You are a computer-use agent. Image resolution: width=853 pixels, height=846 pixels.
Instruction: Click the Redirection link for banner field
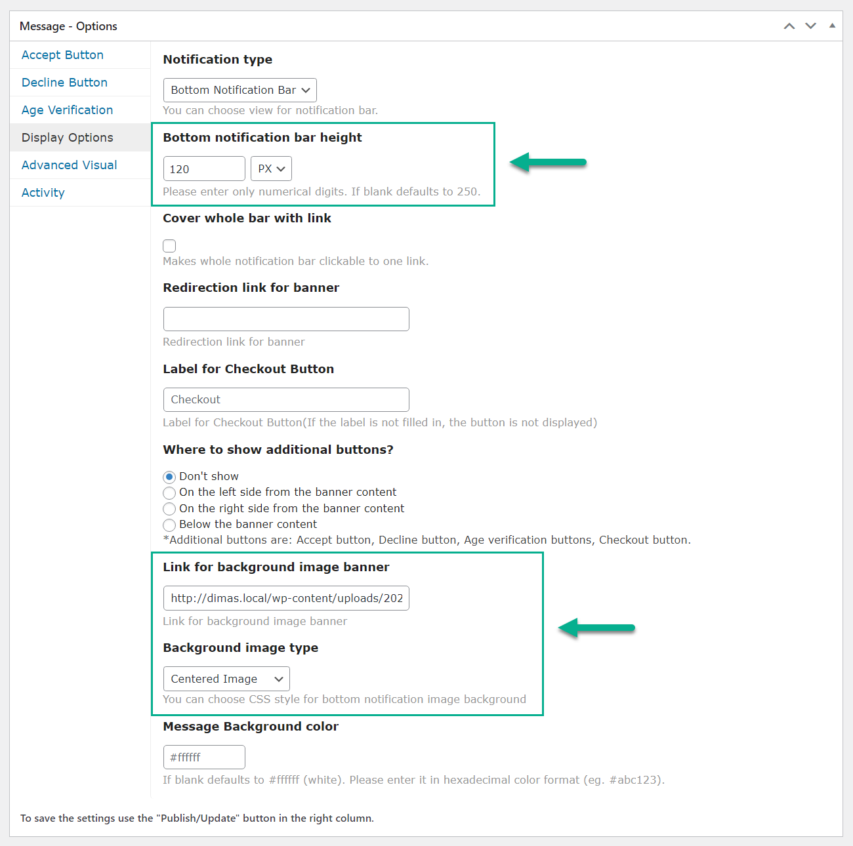pyautogui.click(x=286, y=319)
